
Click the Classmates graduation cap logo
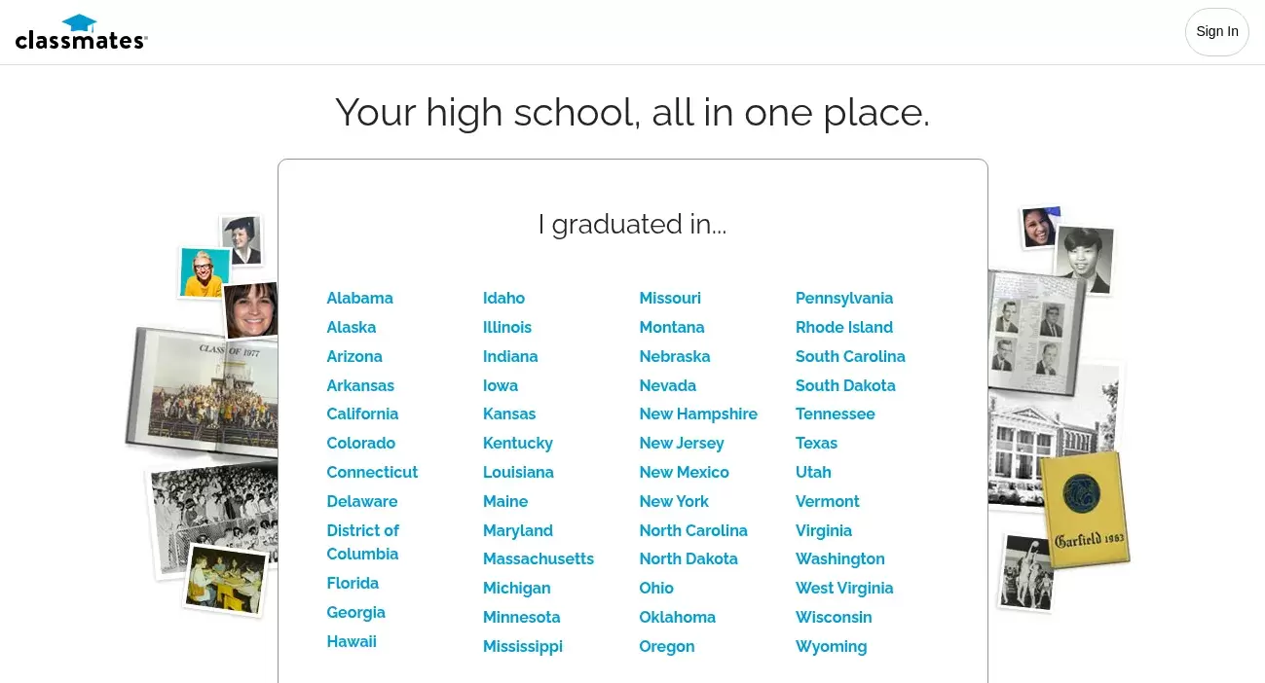(x=81, y=32)
